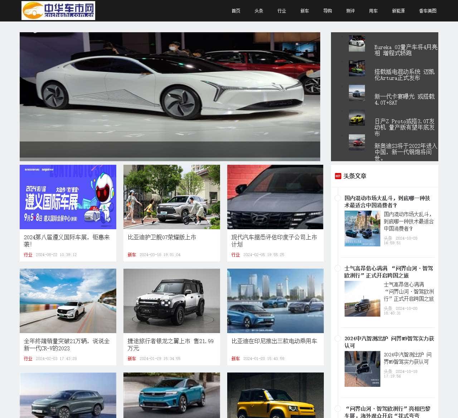
Task: Click the 中华车市网 site logo
Action: pos(58,10)
